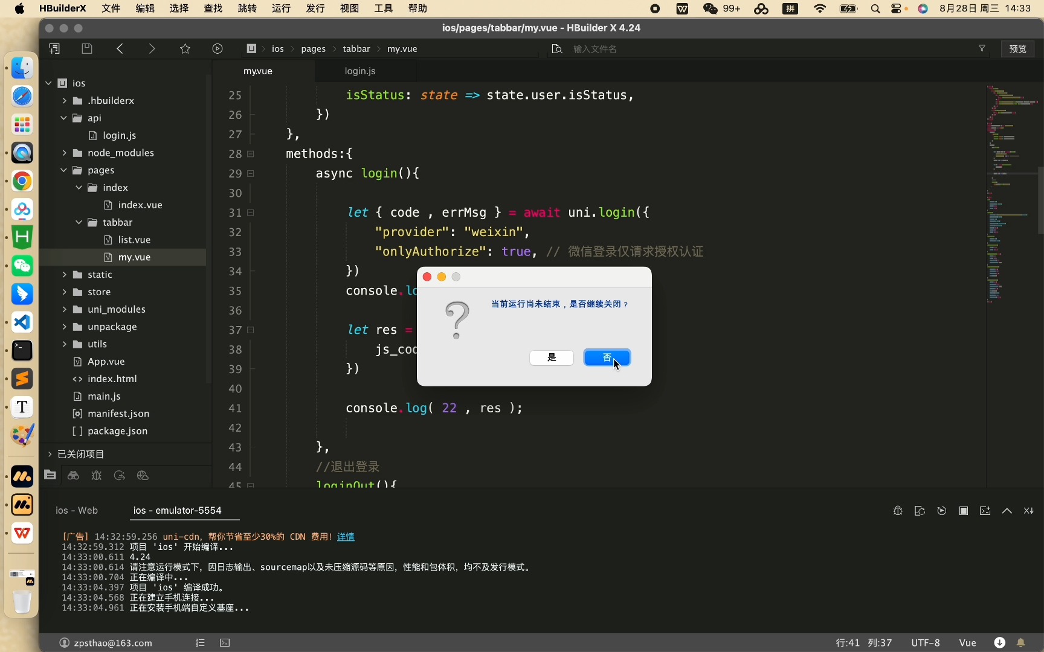The width and height of the screenshot is (1044, 652).
Task: Click the UTF-8 encoding in status bar
Action: tap(925, 643)
